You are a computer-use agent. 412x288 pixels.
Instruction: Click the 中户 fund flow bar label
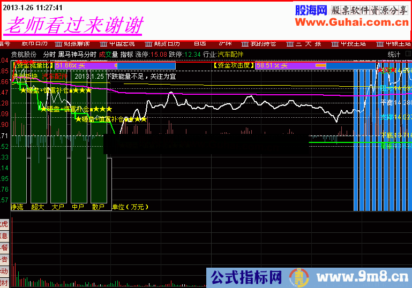click(78, 207)
